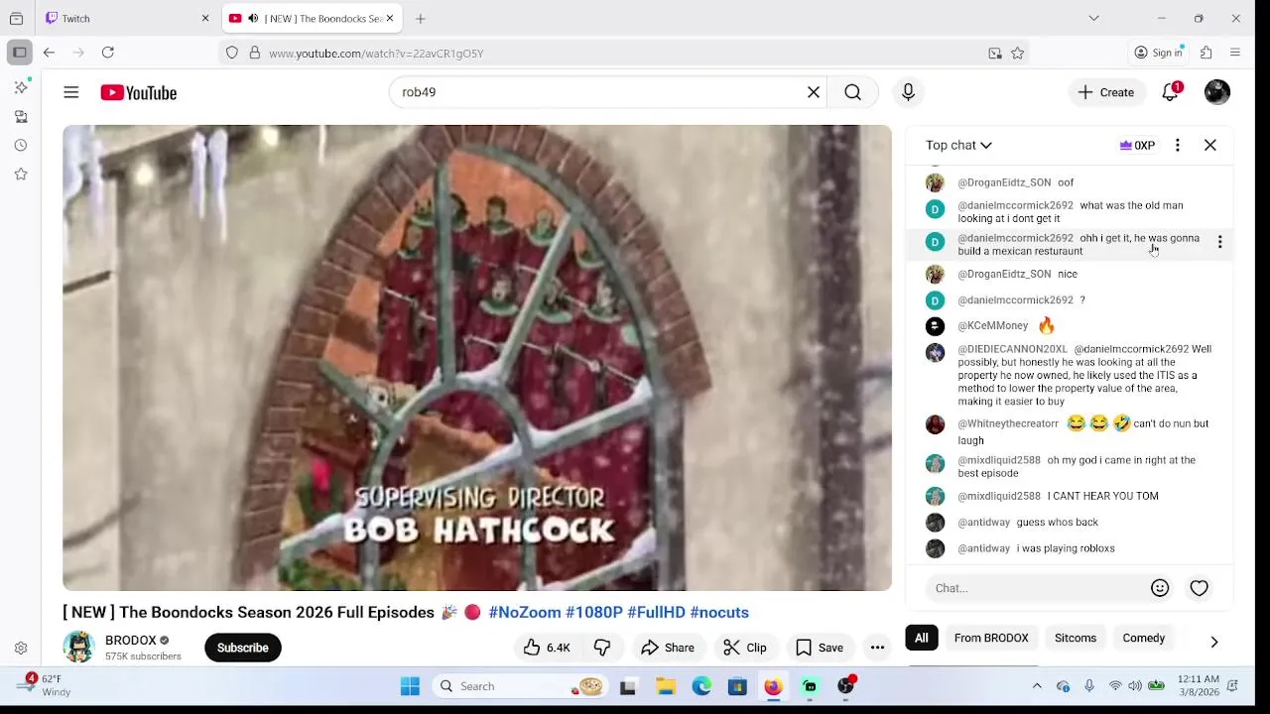Open the sidebar history clock icon

(x=21, y=146)
